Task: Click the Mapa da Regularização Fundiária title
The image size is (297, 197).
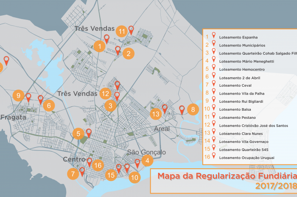Action: [227, 176]
